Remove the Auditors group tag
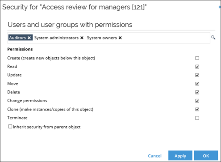221x162 pixels. tap(29, 38)
